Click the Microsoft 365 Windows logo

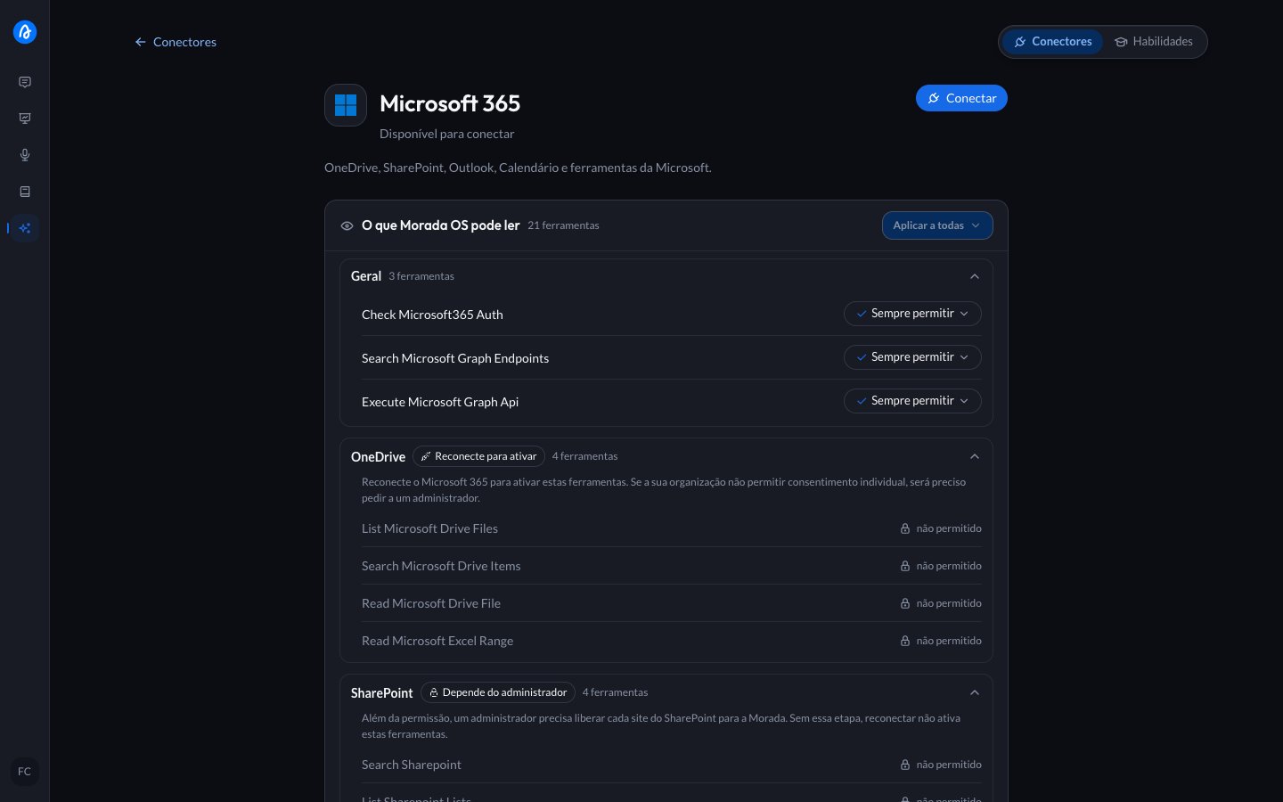(346, 105)
